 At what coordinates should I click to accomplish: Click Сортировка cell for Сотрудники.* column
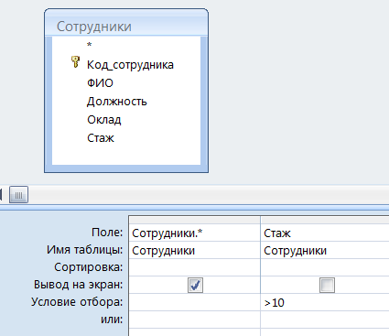[195, 267]
